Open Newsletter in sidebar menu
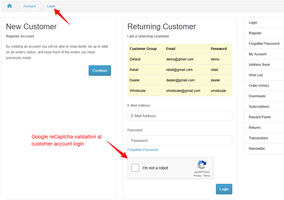The image size is (284, 200). 264,149
